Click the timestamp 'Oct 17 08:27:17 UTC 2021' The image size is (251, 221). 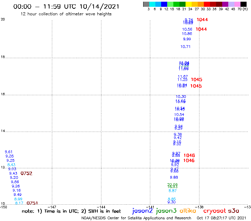(221, 218)
